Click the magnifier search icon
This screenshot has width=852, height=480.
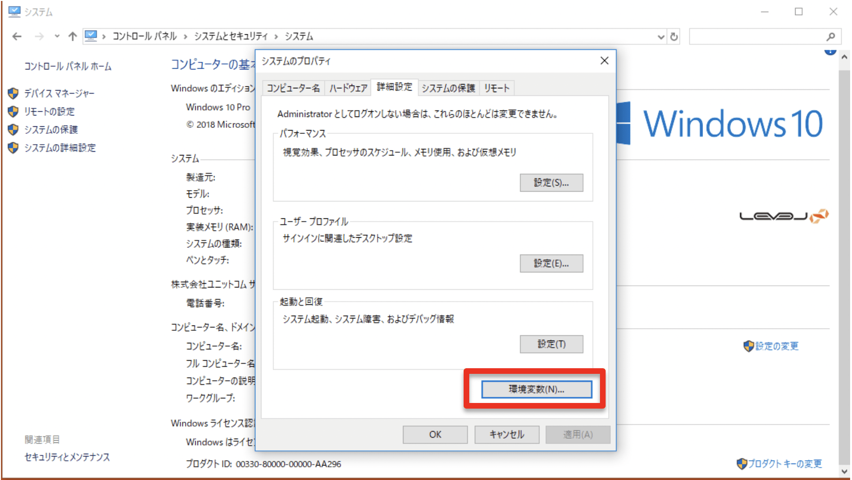(x=831, y=37)
